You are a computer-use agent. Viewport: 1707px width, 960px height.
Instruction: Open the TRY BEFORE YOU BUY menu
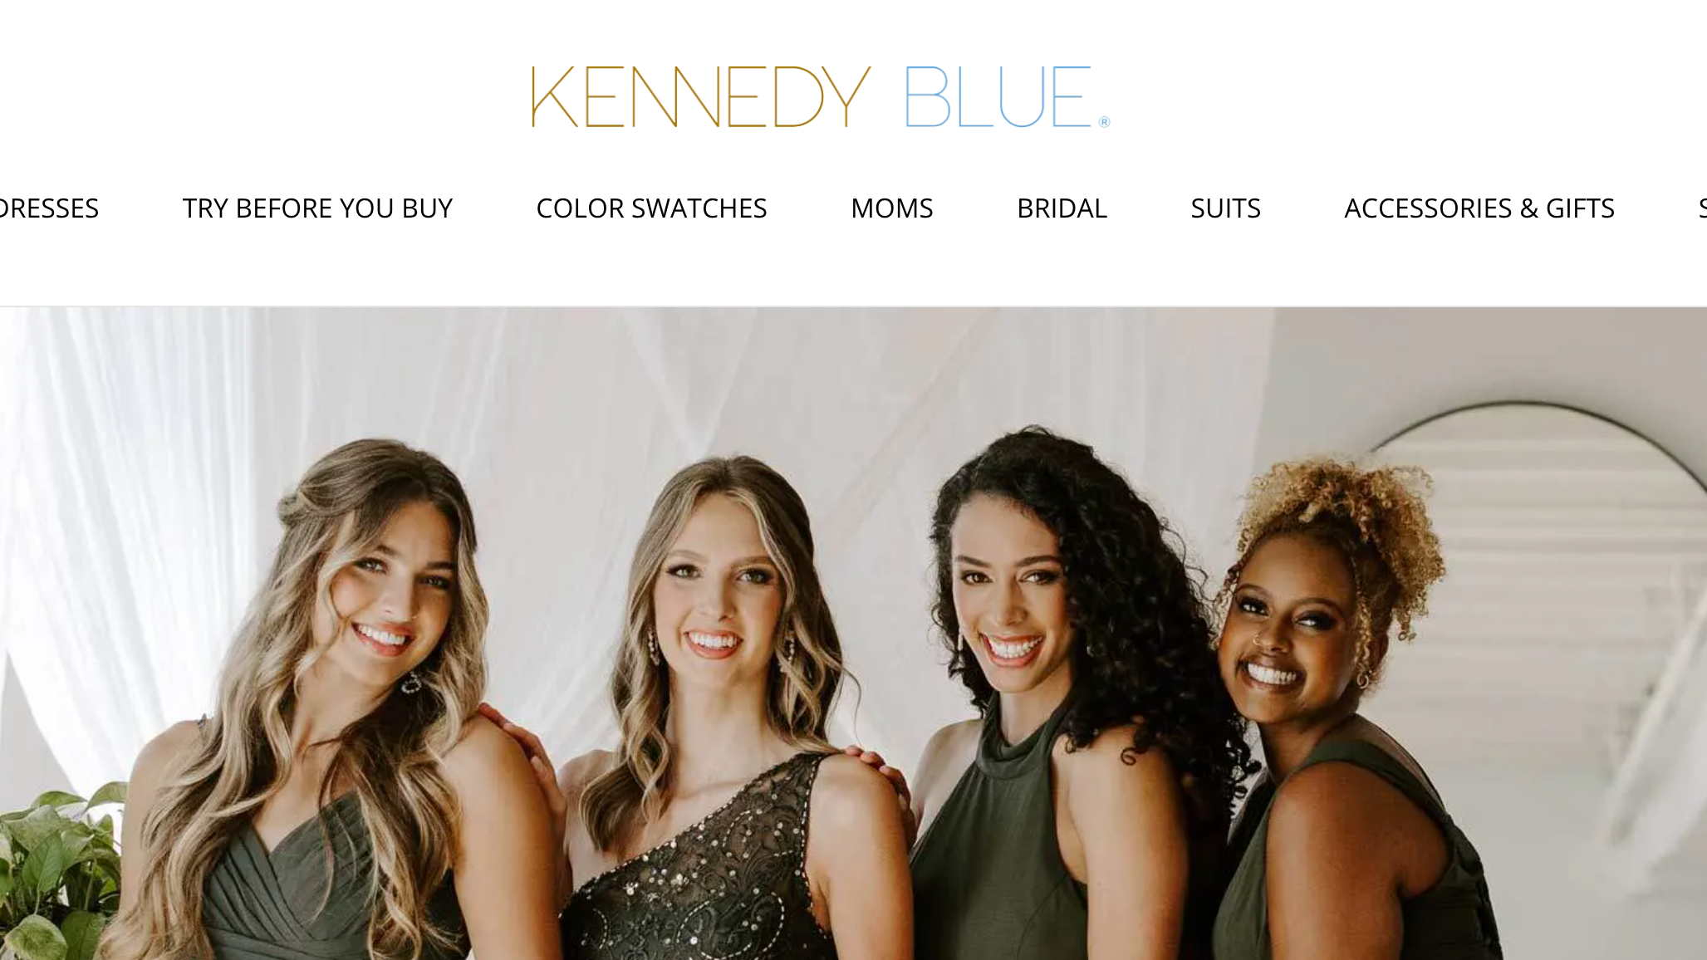317,208
